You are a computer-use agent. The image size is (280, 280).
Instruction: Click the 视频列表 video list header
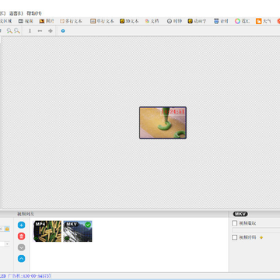26,214
